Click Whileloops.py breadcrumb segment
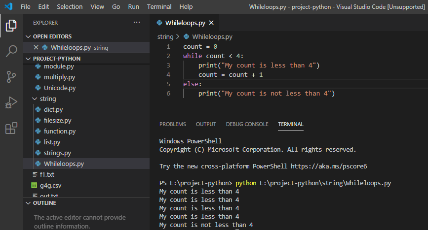This screenshot has width=428, height=230. click(x=212, y=36)
